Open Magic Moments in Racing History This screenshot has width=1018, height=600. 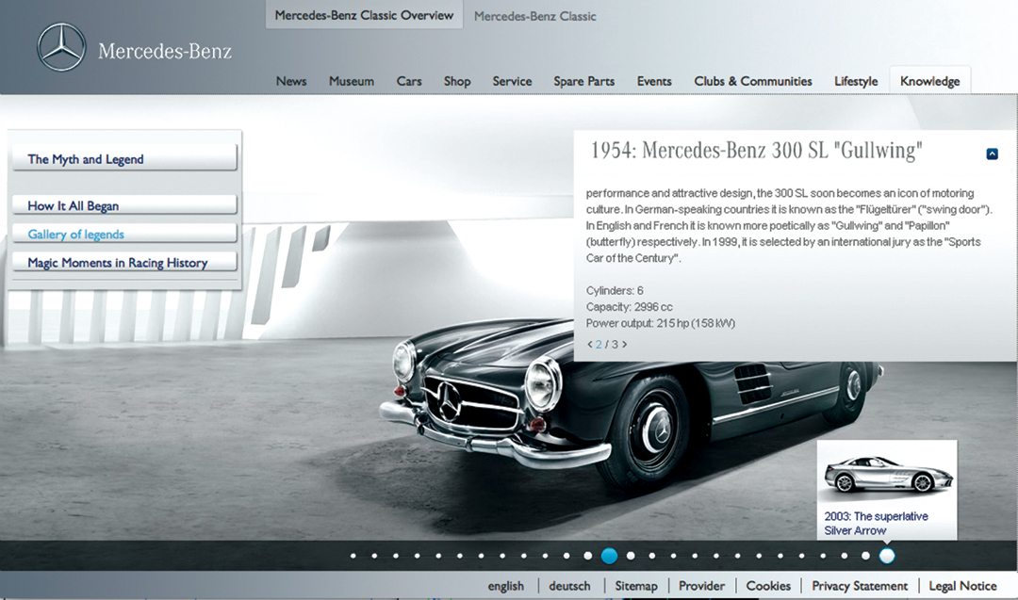click(124, 262)
